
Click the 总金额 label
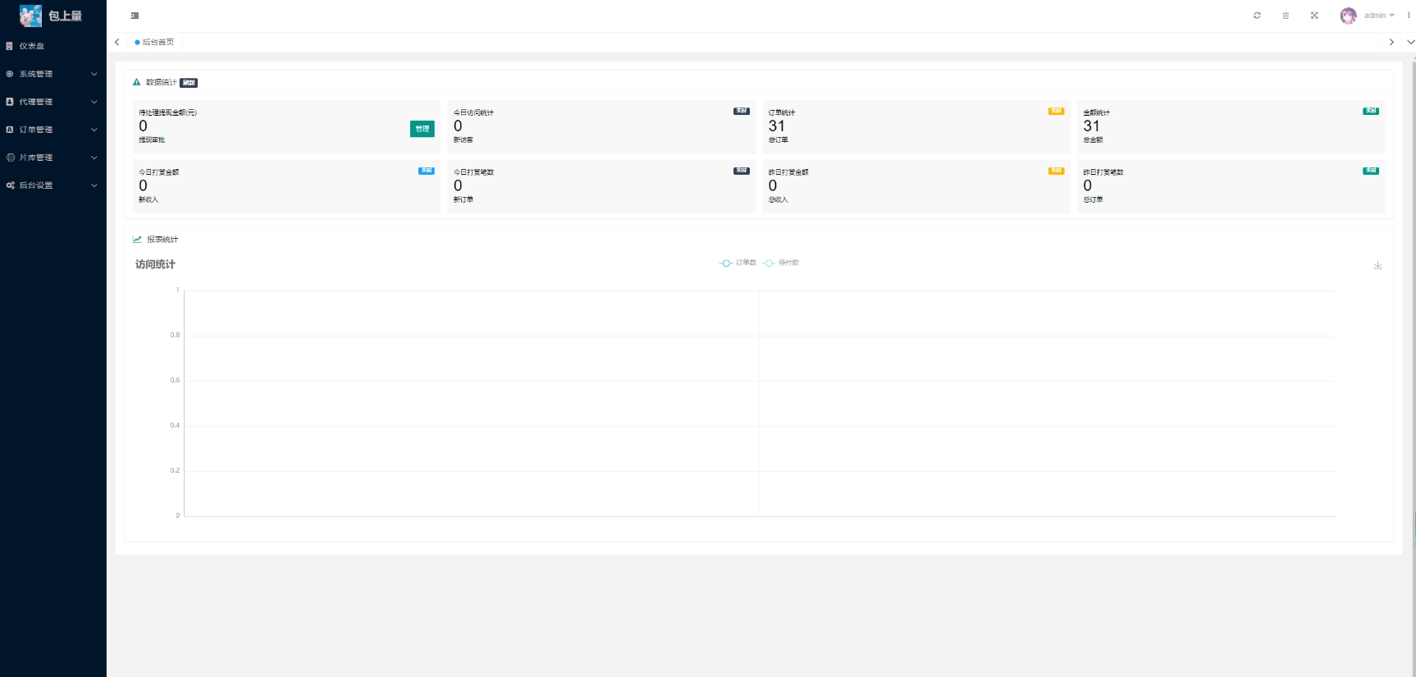pyautogui.click(x=1093, y=140)
